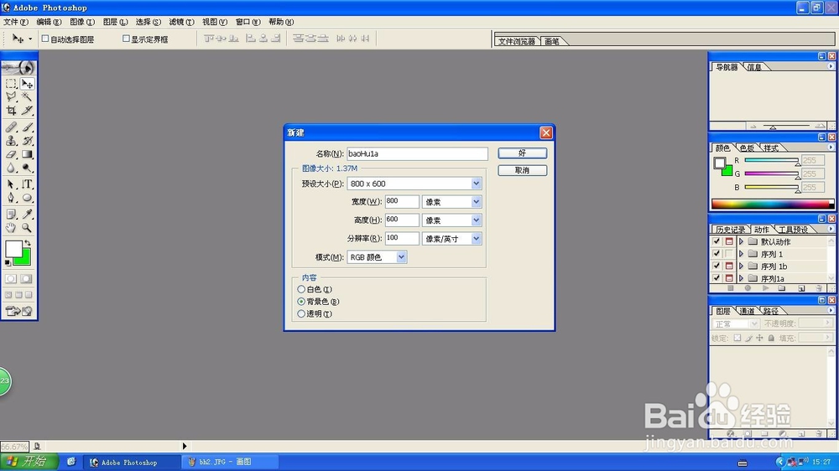Expand 序列1a action folder
Viewport: 839px width, 471px height.
click(x=741, y=278)
